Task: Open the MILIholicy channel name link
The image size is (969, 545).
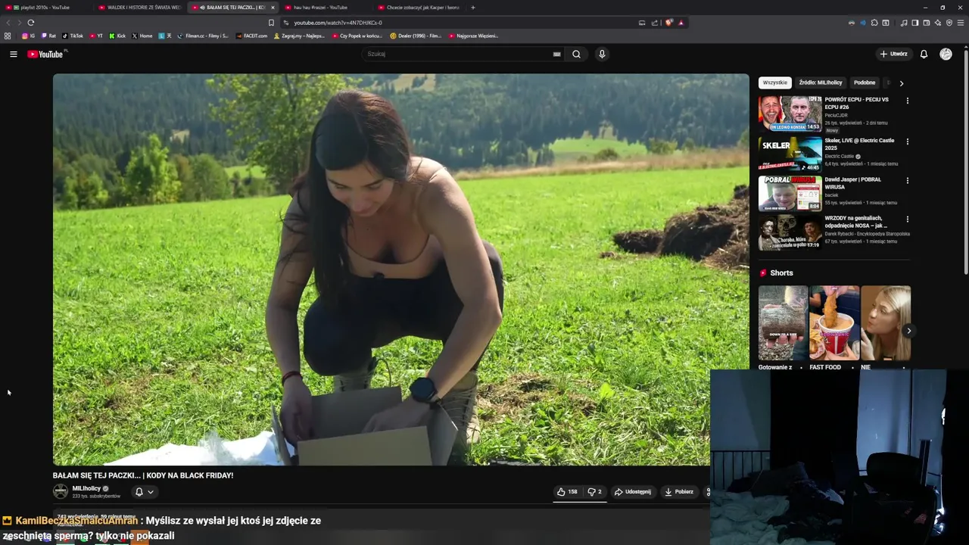Action: [86, 488]
